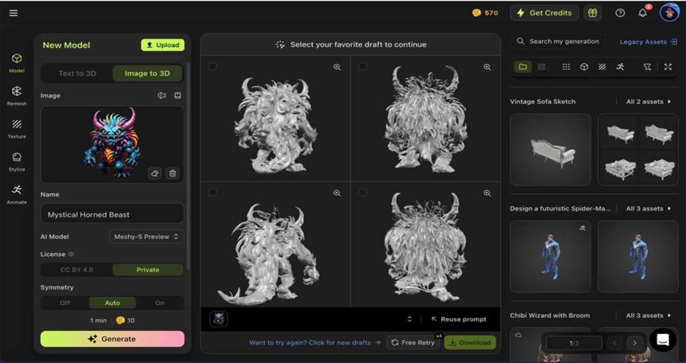Open the Stylize tool in sidebar
The image size is (686, 363).
17,161
